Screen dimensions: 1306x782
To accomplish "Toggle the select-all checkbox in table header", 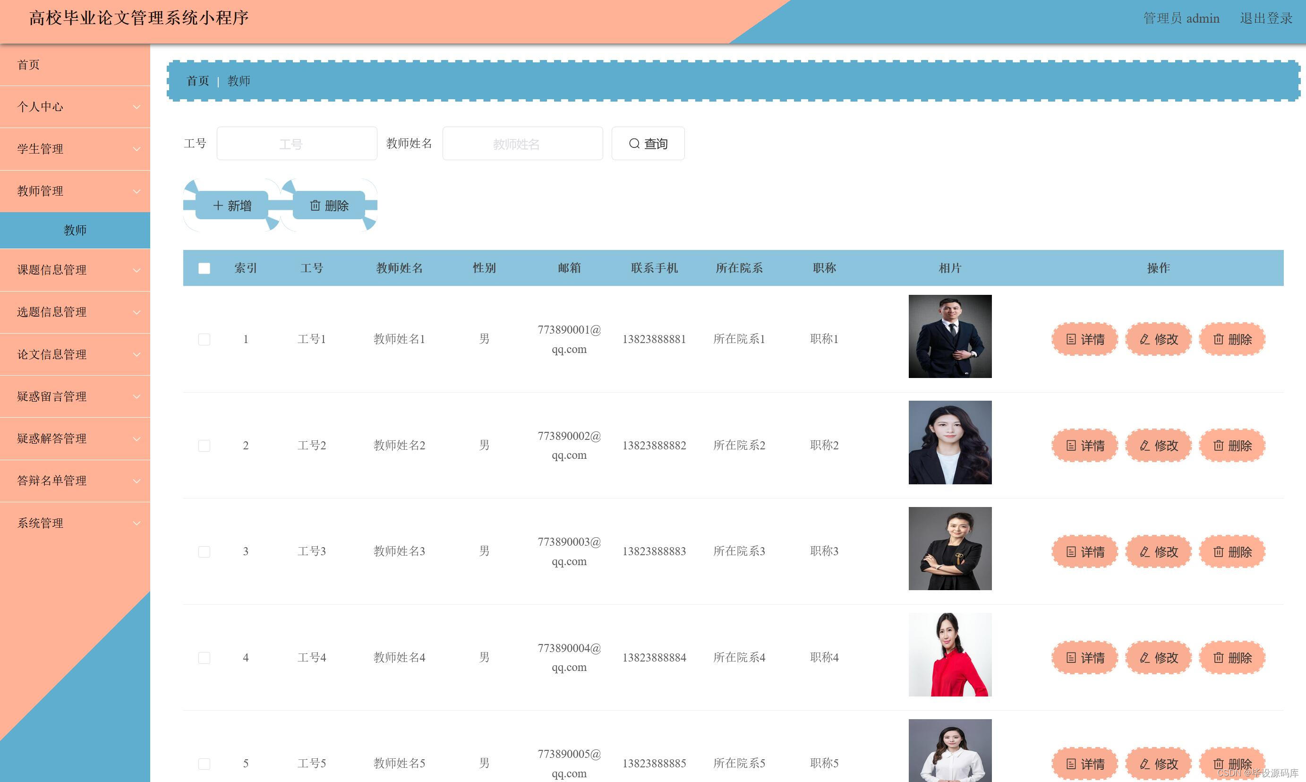I will pos(205,268).
